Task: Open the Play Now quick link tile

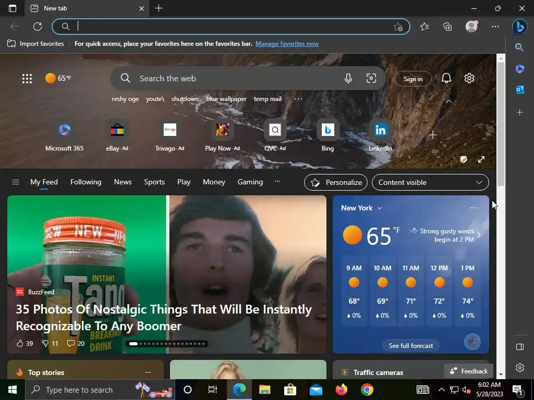Action: (222, 135)
